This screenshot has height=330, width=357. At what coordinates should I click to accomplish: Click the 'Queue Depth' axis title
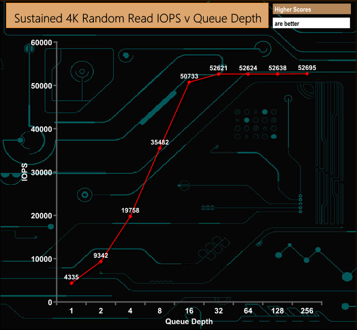(x=189, y=322)
